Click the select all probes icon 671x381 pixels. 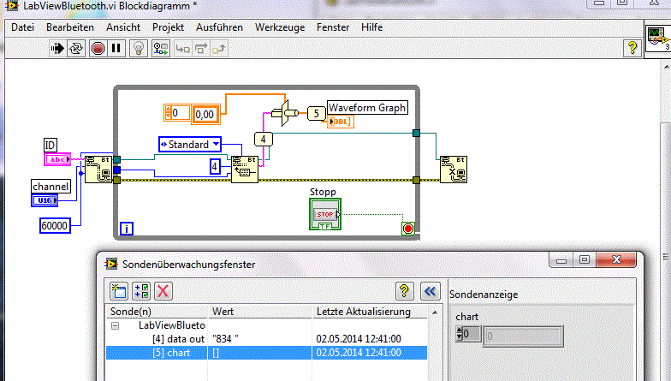141,291
